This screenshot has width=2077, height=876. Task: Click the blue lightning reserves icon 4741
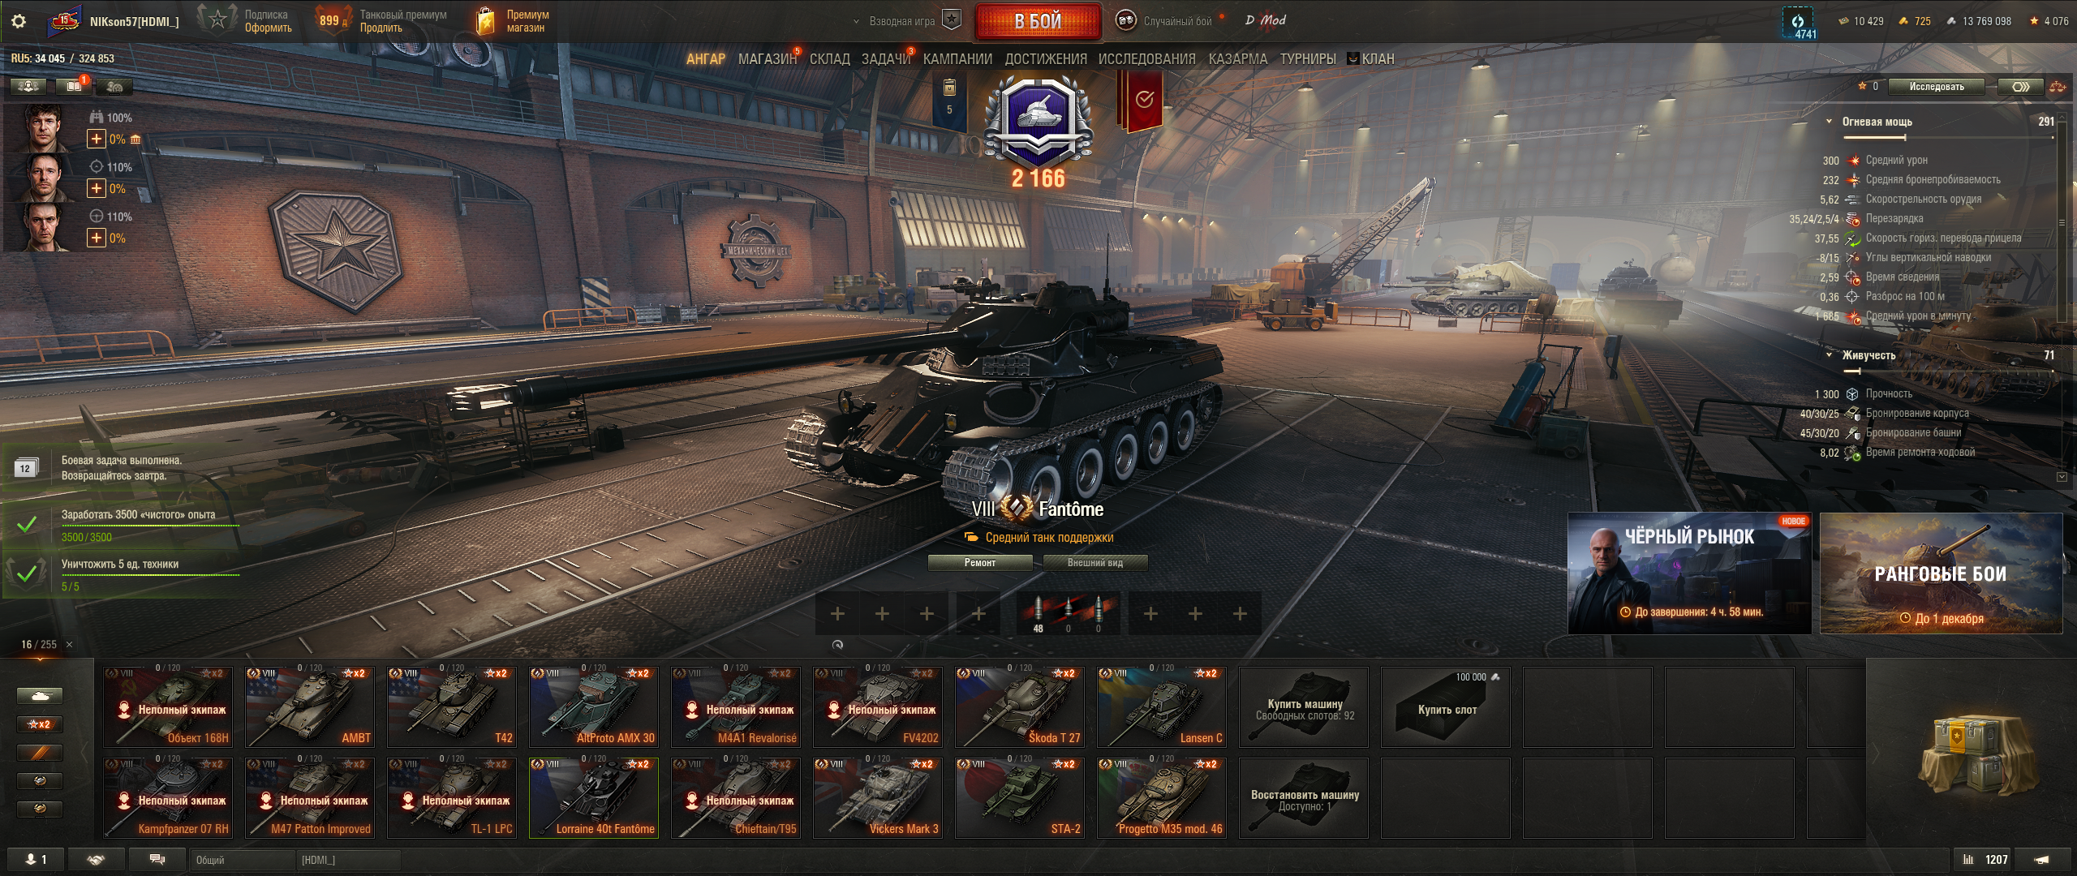1799,23
